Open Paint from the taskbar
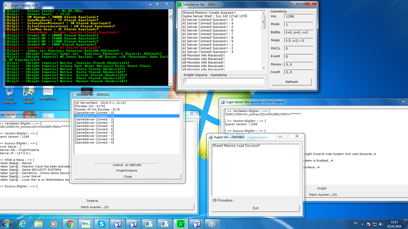The image size is (408, 229). click(212, 224)
